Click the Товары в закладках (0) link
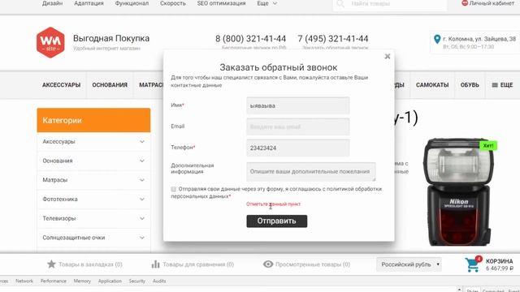This screenshot has height=292, width=520. [x=90, y=264]
